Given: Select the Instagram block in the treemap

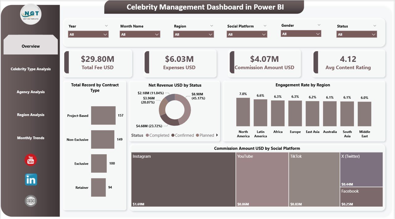Looking at the screenshot, I should click(183, 178).
